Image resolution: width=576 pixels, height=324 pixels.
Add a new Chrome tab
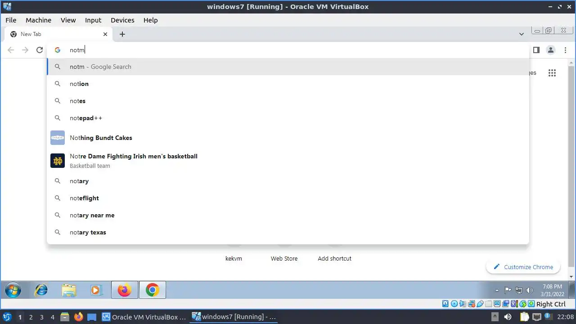point(122,34)
